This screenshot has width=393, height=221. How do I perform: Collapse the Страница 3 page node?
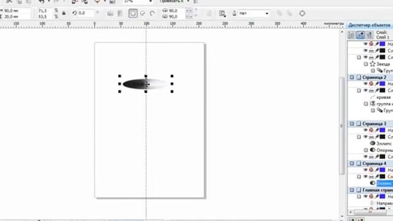pos(352,123)
